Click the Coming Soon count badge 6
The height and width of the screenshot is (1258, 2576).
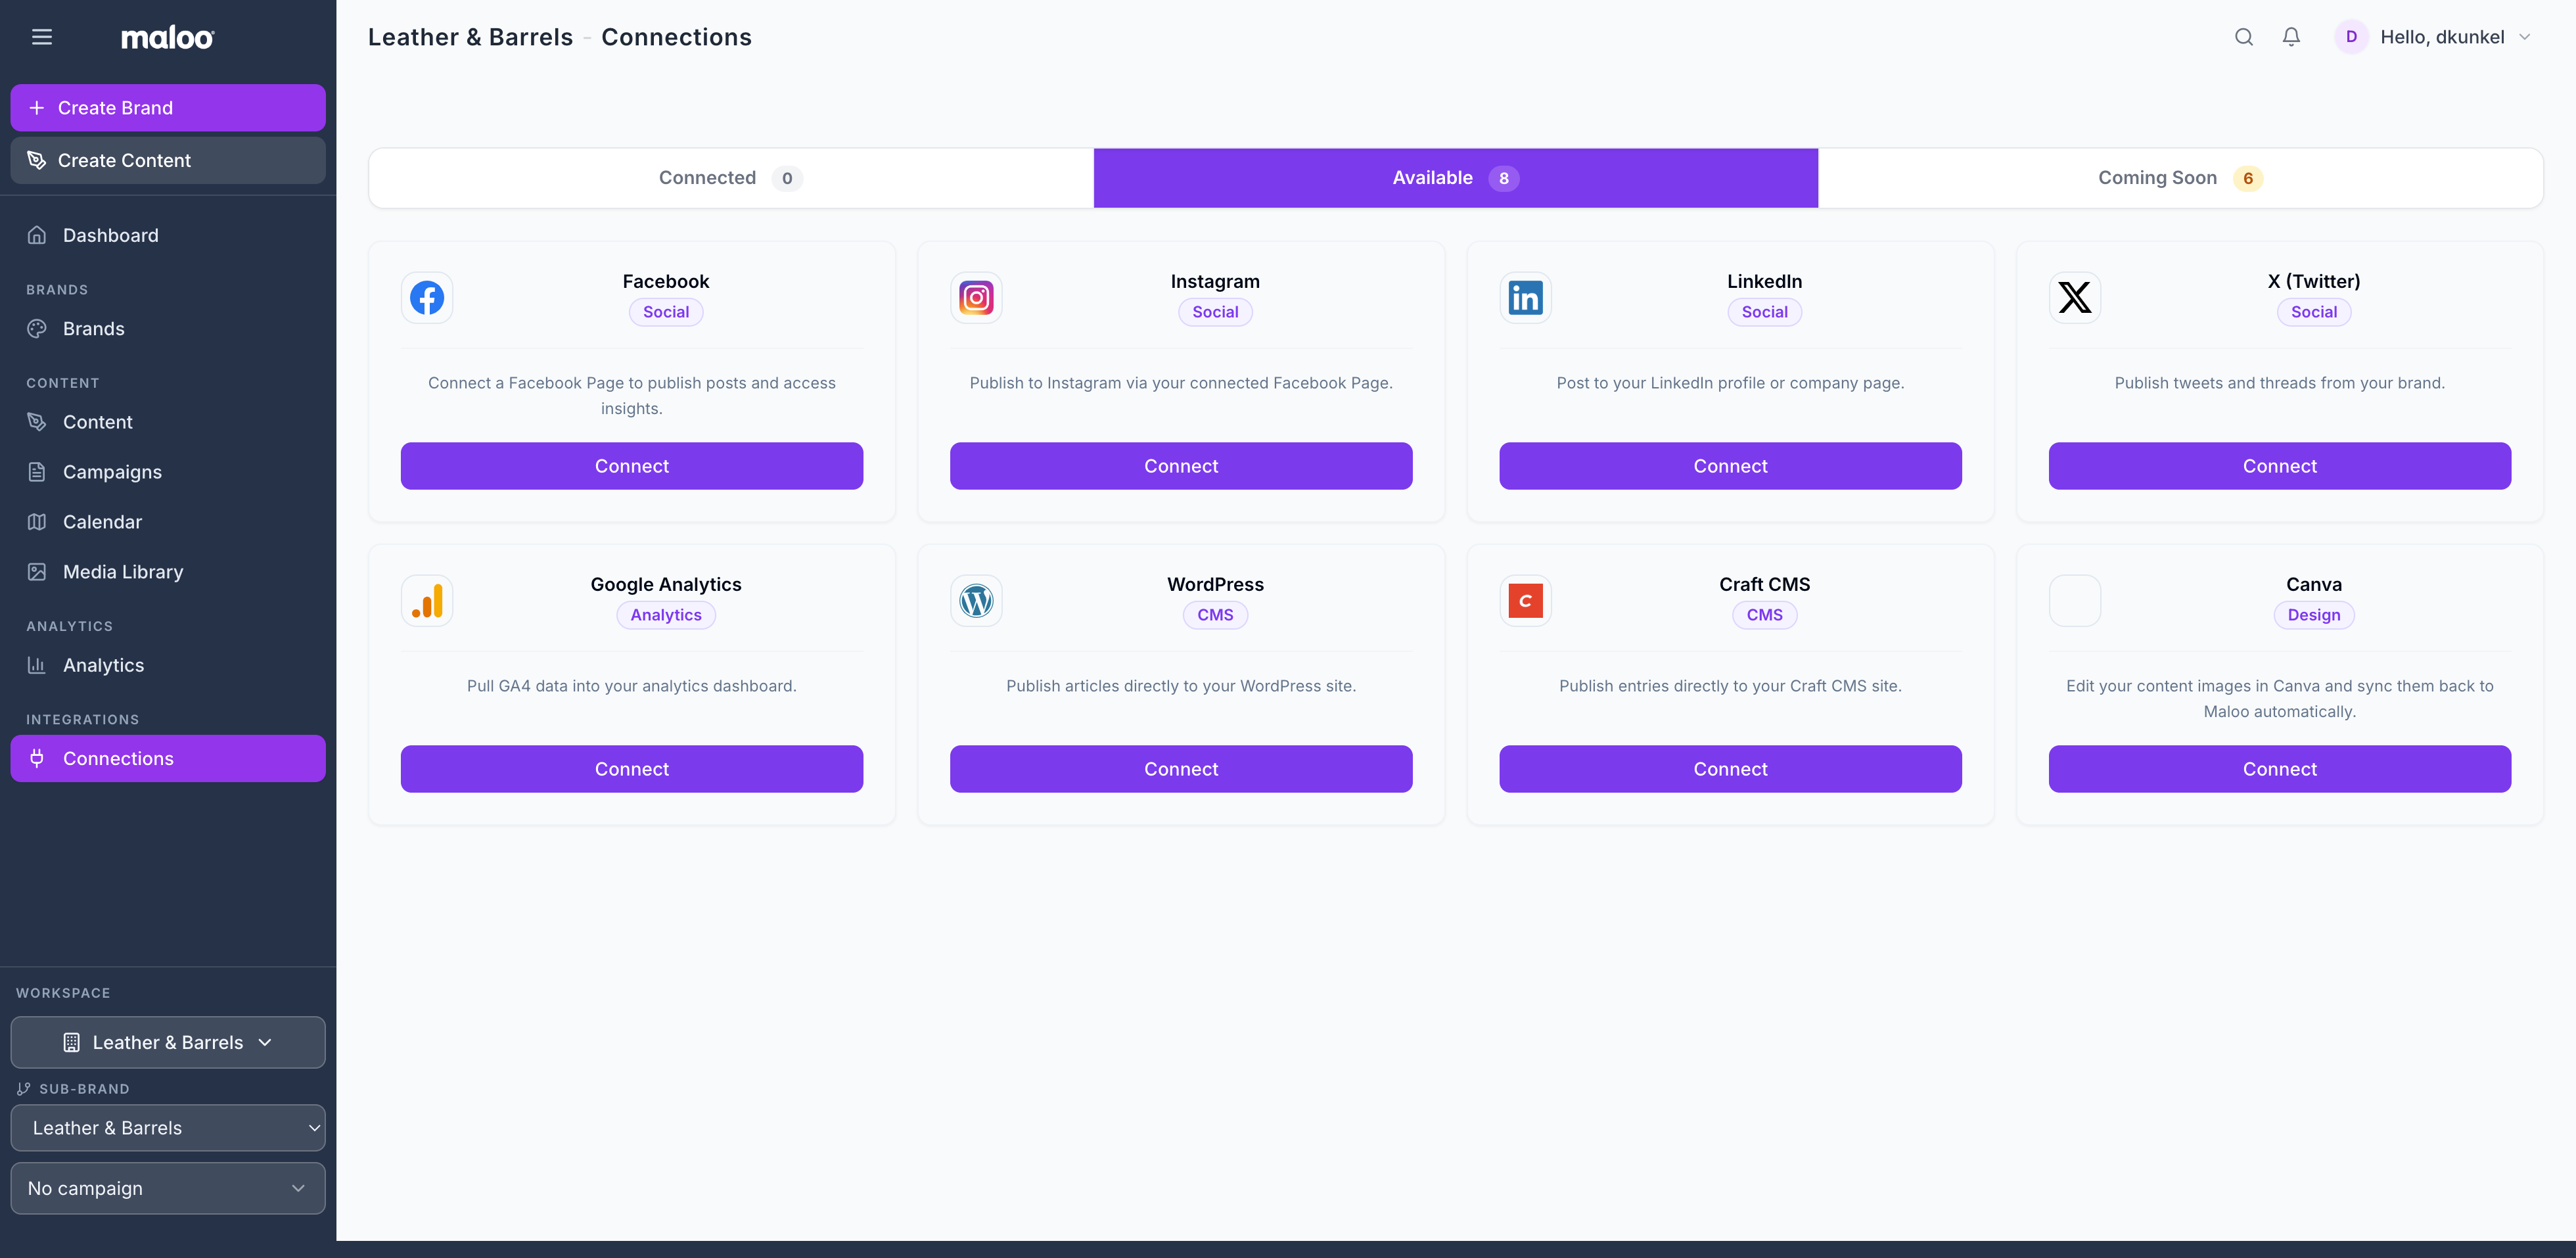[2248, 178]
